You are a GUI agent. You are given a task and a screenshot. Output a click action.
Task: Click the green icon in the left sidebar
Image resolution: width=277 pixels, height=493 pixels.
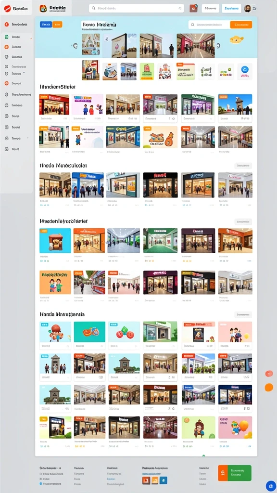click(x=7, y=37)
